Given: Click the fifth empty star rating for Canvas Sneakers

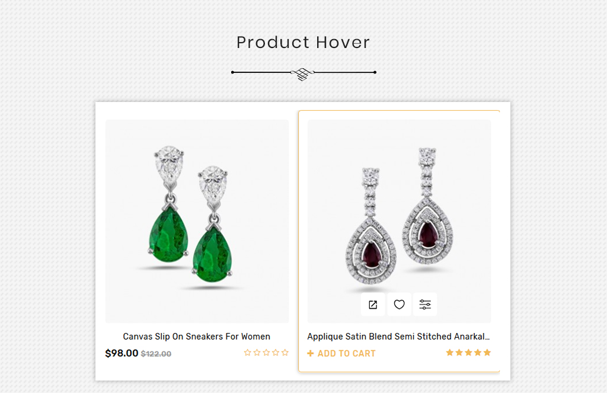Looking at the screenshot, I should [285, 352].
